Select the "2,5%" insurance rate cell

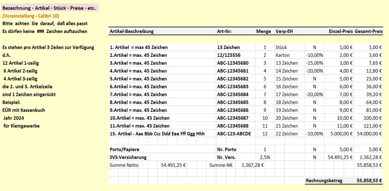[265, 157]
